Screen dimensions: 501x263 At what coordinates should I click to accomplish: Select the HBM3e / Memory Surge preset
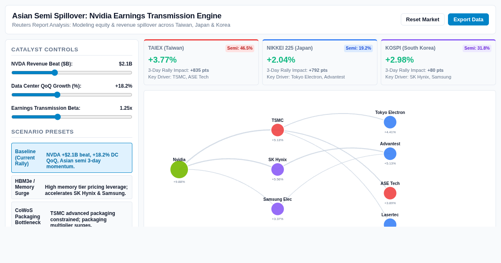pyautogui.click(x=72, y=187)
